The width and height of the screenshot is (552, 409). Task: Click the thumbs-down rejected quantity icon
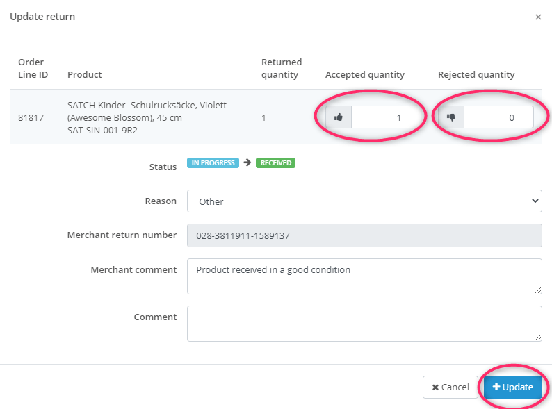click(x=451, y=117)
